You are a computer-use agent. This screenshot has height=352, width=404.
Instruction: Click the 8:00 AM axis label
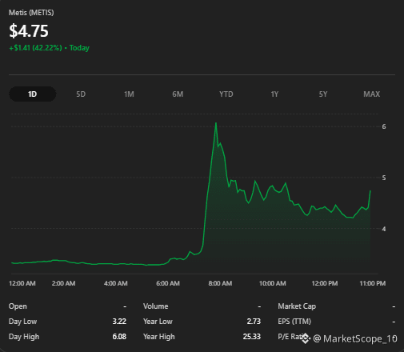[x=220, y=283]
